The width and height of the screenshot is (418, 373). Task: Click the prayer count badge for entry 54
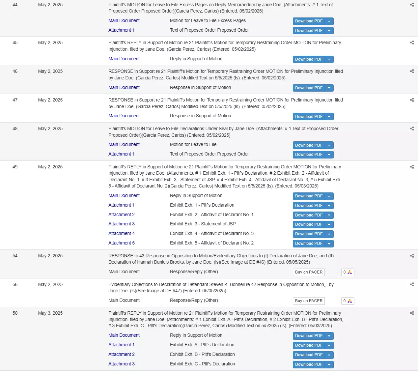click(348, 272)
